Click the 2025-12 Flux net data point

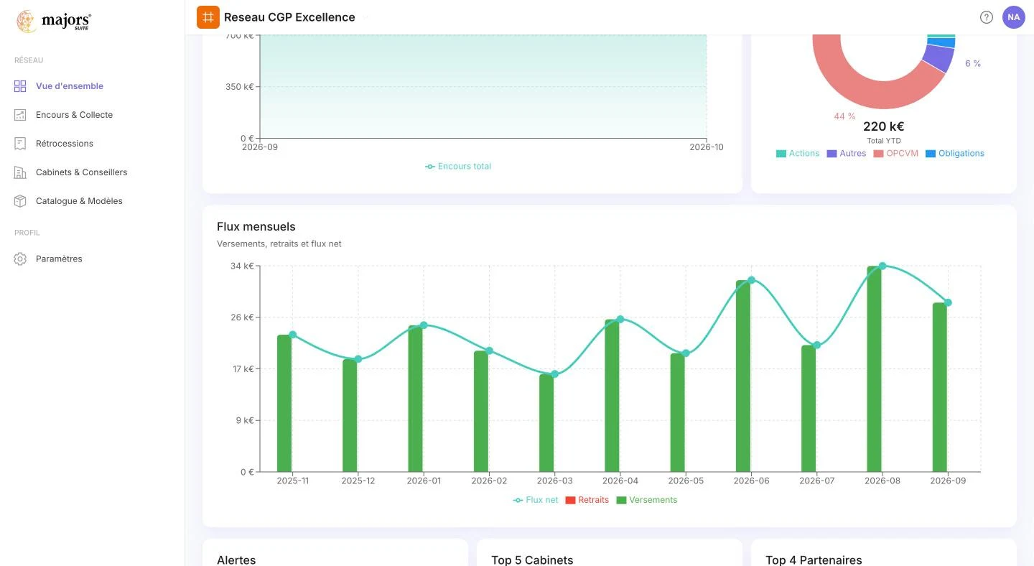click(358, 359)
